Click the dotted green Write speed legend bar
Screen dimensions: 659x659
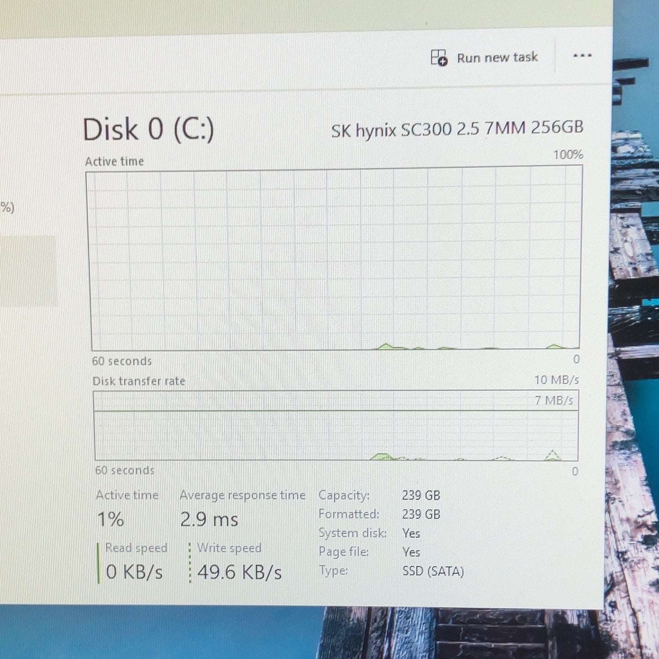coord(190,563)
